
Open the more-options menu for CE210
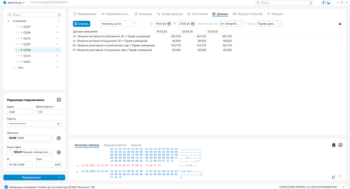tap(57, 39)
